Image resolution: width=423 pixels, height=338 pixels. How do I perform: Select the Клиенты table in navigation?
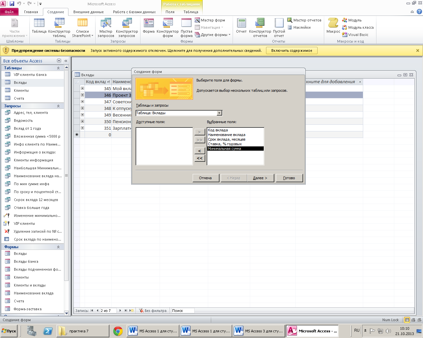click(32, 90)
